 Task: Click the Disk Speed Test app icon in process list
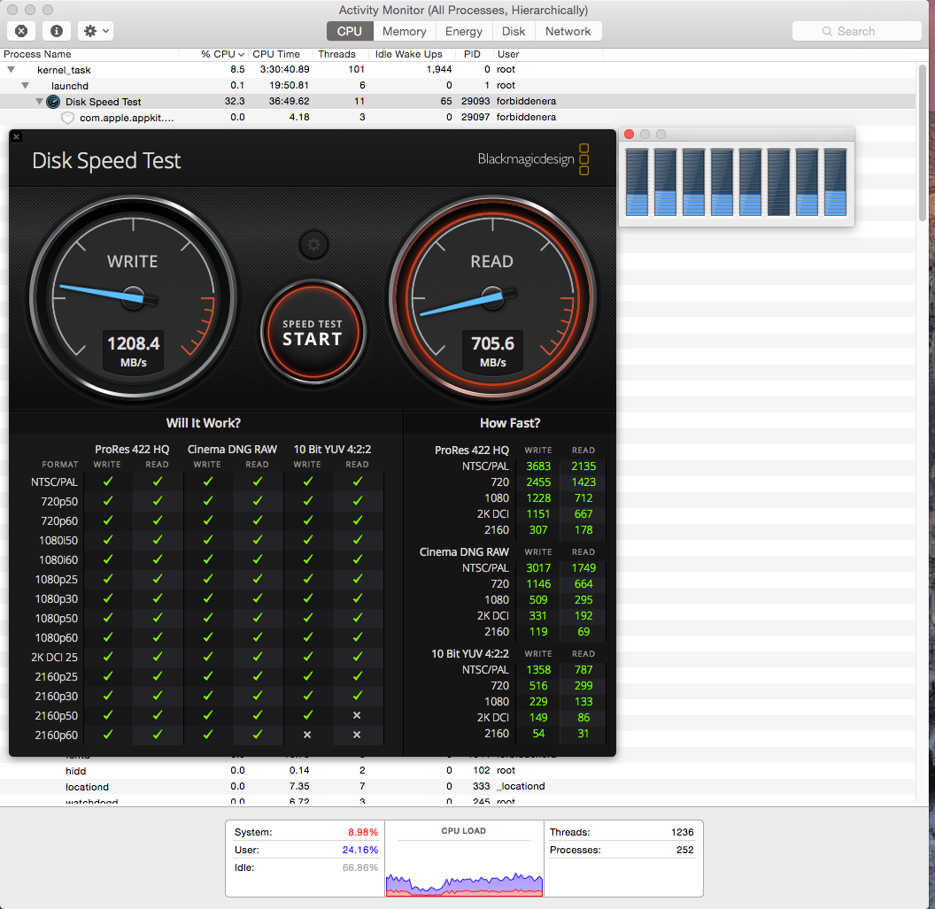(54, 101)
